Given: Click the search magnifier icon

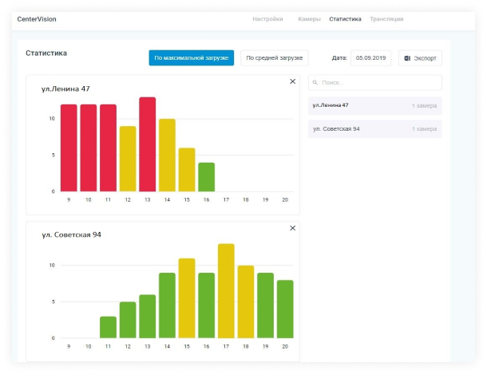Looking at the screenshot, I should [x=315, y=82].
